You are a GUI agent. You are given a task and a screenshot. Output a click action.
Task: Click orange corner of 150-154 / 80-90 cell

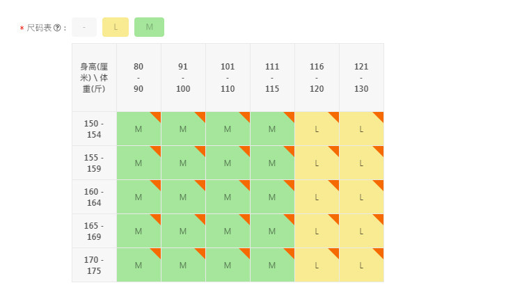click(157, 115)
